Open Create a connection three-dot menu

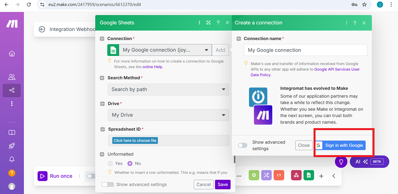pos(347,23)
